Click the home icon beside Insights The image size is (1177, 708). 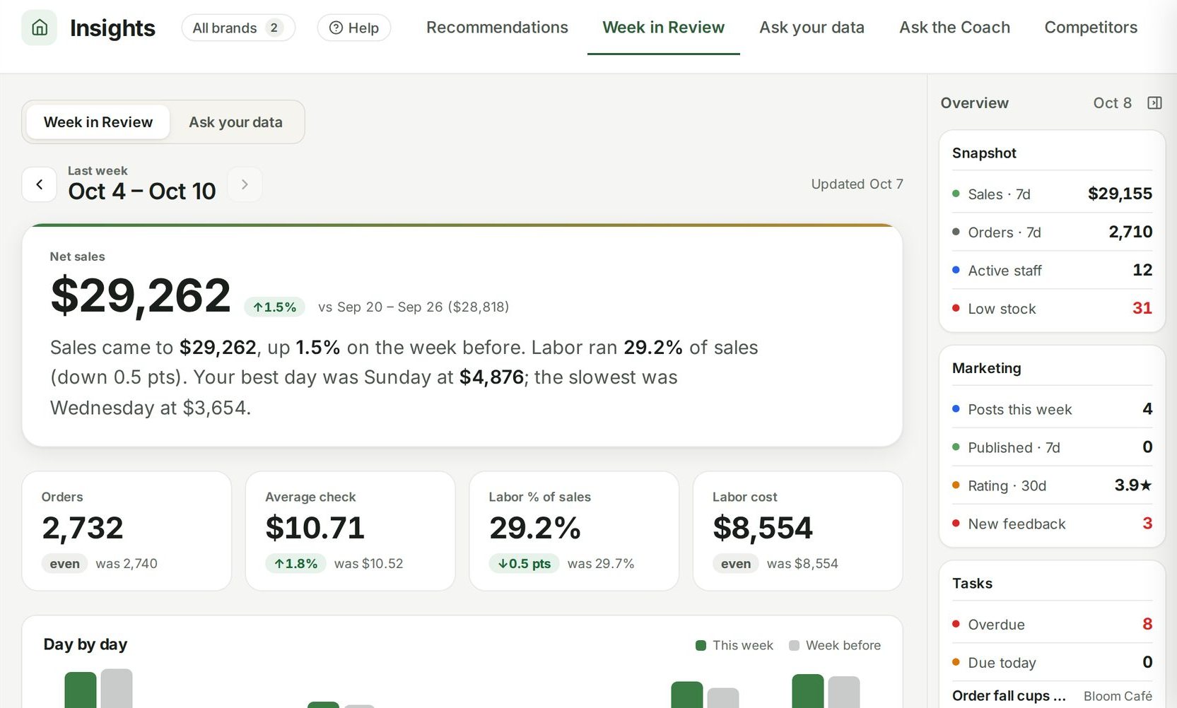pyautogui.click(x=40, y=28)
